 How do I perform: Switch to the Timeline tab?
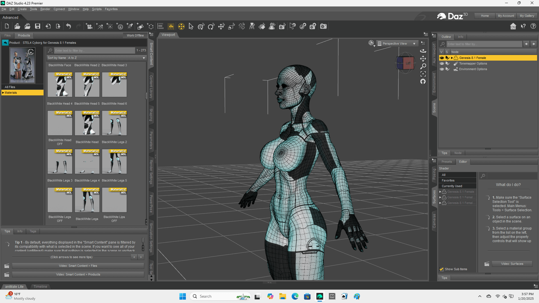pyautogui.click(x=40, y=287)
